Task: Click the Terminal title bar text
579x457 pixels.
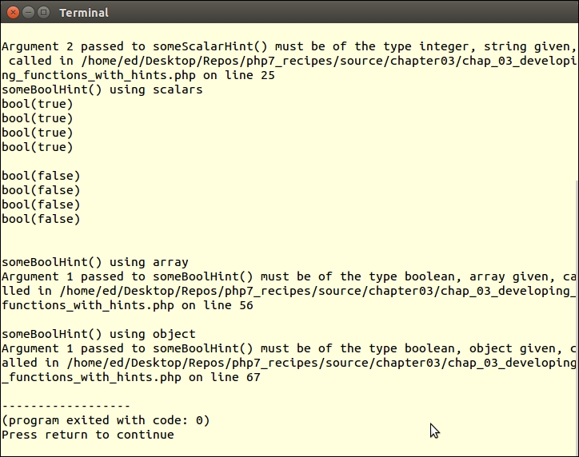Action: pyautogui.click(x=83, y=13)
